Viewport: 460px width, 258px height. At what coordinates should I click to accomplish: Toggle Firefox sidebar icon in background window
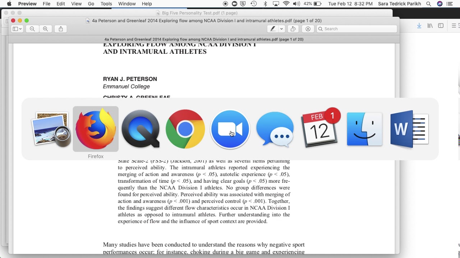441,26
